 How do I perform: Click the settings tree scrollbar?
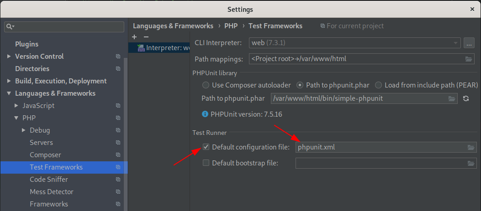coord(126,134)
